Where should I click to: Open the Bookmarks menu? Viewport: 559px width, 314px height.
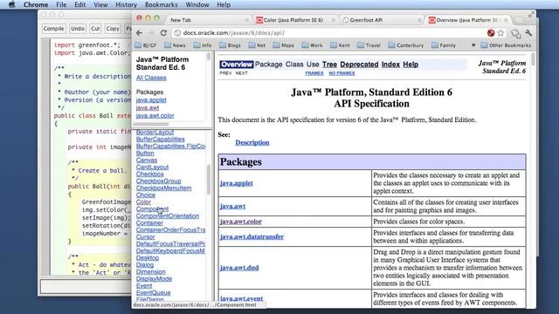(161, 4)
